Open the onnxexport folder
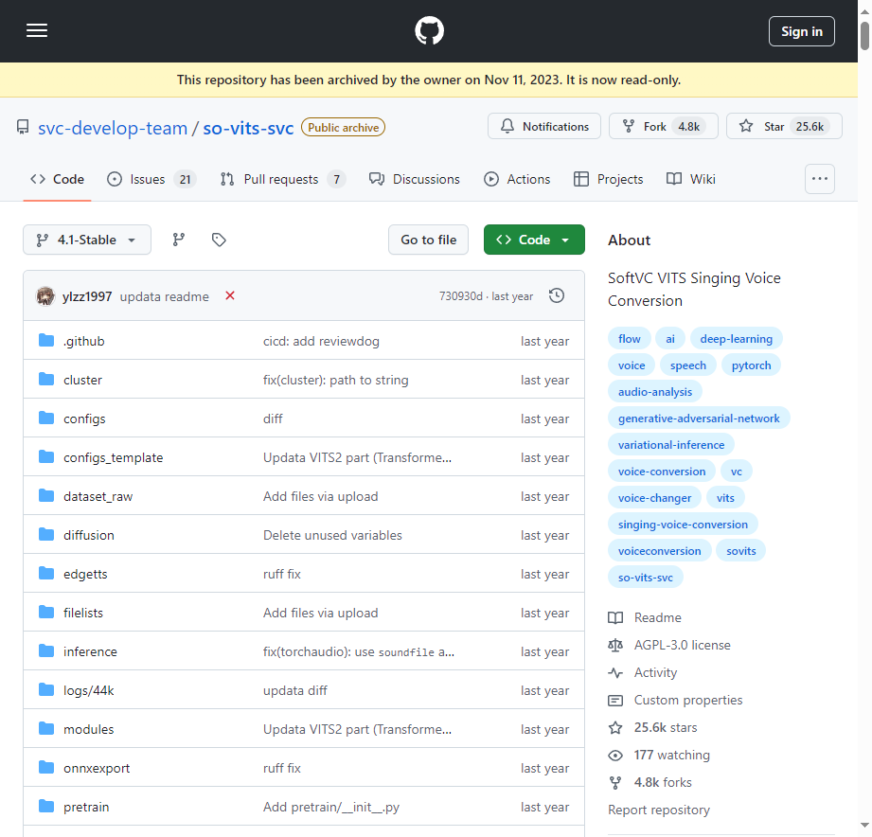Image resolution: width=872 pixels, height=837 pixels. (97, 768)
